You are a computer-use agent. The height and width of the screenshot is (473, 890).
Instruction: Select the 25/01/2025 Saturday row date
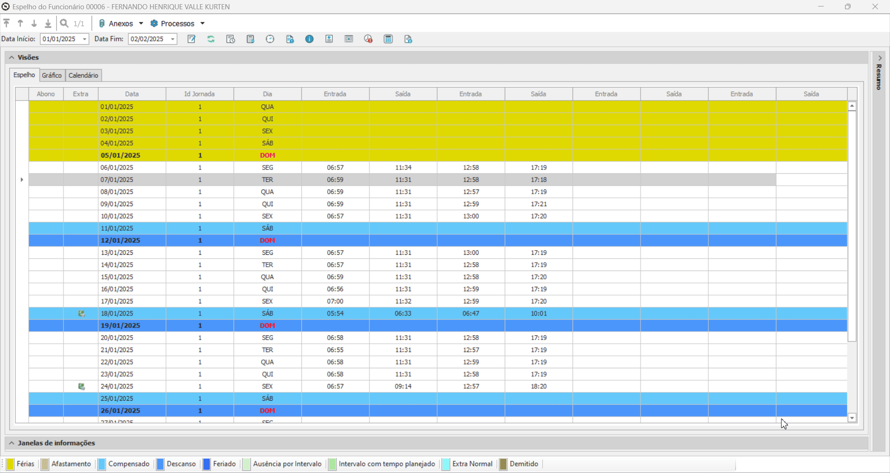point(132,398)
